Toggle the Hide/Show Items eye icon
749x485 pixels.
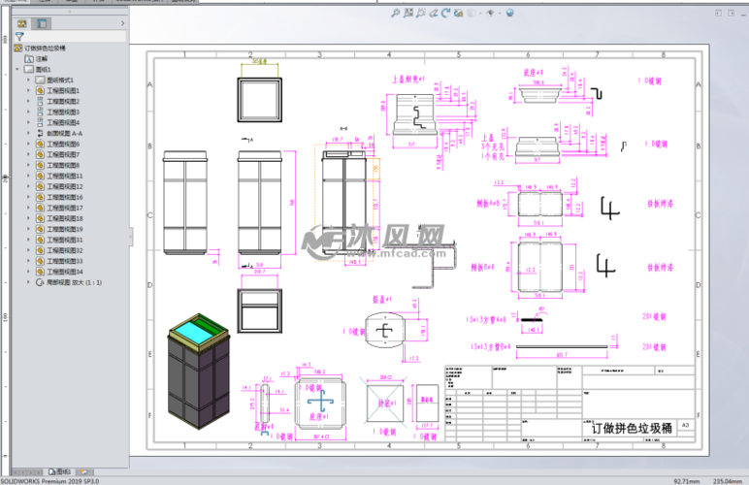[x=490, y=13]
